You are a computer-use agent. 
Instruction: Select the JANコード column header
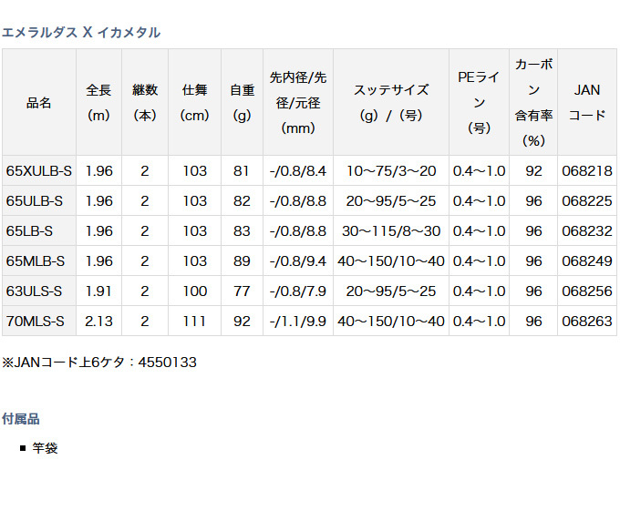pos(587,103)
